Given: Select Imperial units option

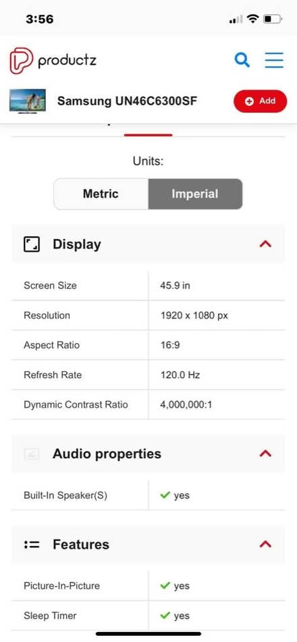Looking at the screenshot, I should pos(195,194).
